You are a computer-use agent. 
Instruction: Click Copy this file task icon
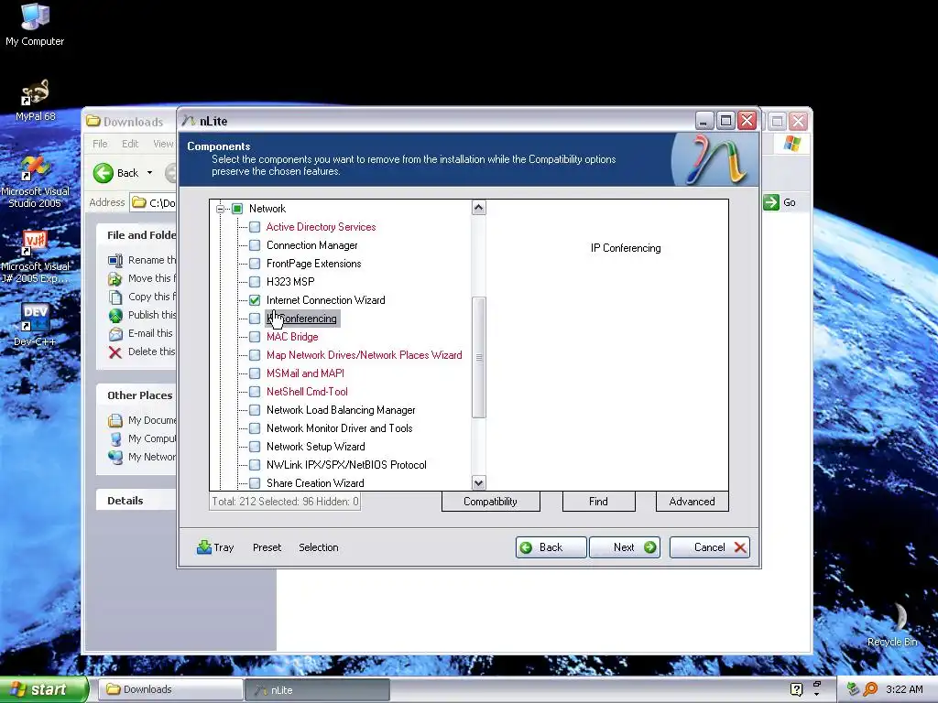[115, 297]
